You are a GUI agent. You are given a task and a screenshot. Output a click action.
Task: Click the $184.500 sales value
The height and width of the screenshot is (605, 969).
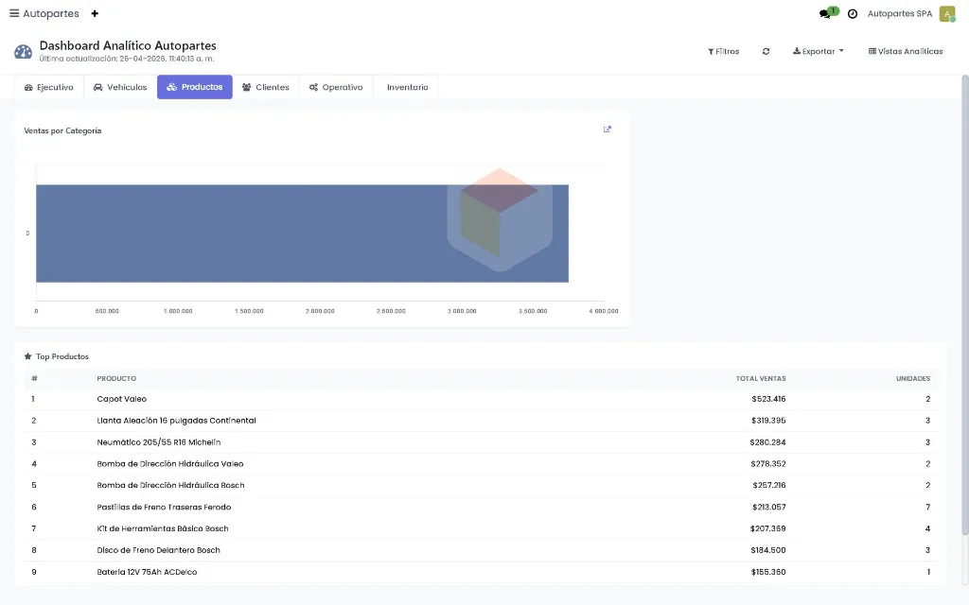point(768,550)
